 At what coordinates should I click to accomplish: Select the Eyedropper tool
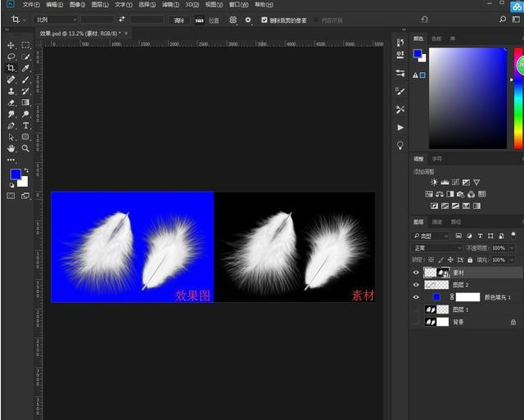(x=26, y=69)
